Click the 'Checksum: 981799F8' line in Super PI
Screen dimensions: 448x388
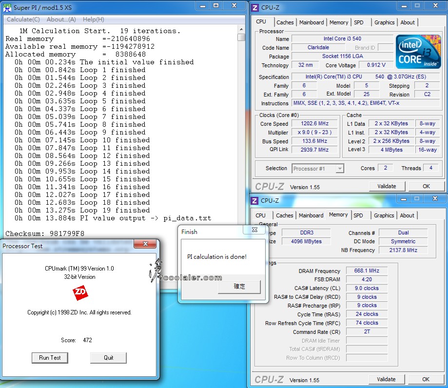pyautogui.click(x=45, y=233)
